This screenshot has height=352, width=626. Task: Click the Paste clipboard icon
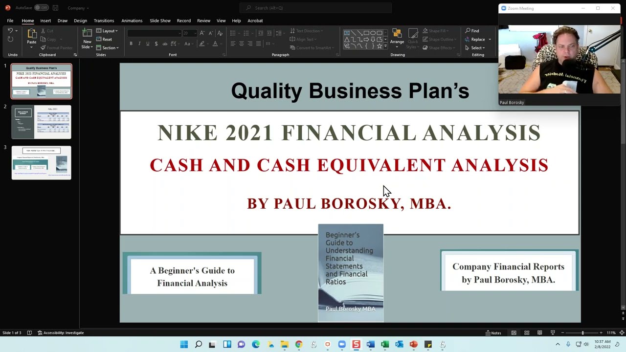click(31, 34)
